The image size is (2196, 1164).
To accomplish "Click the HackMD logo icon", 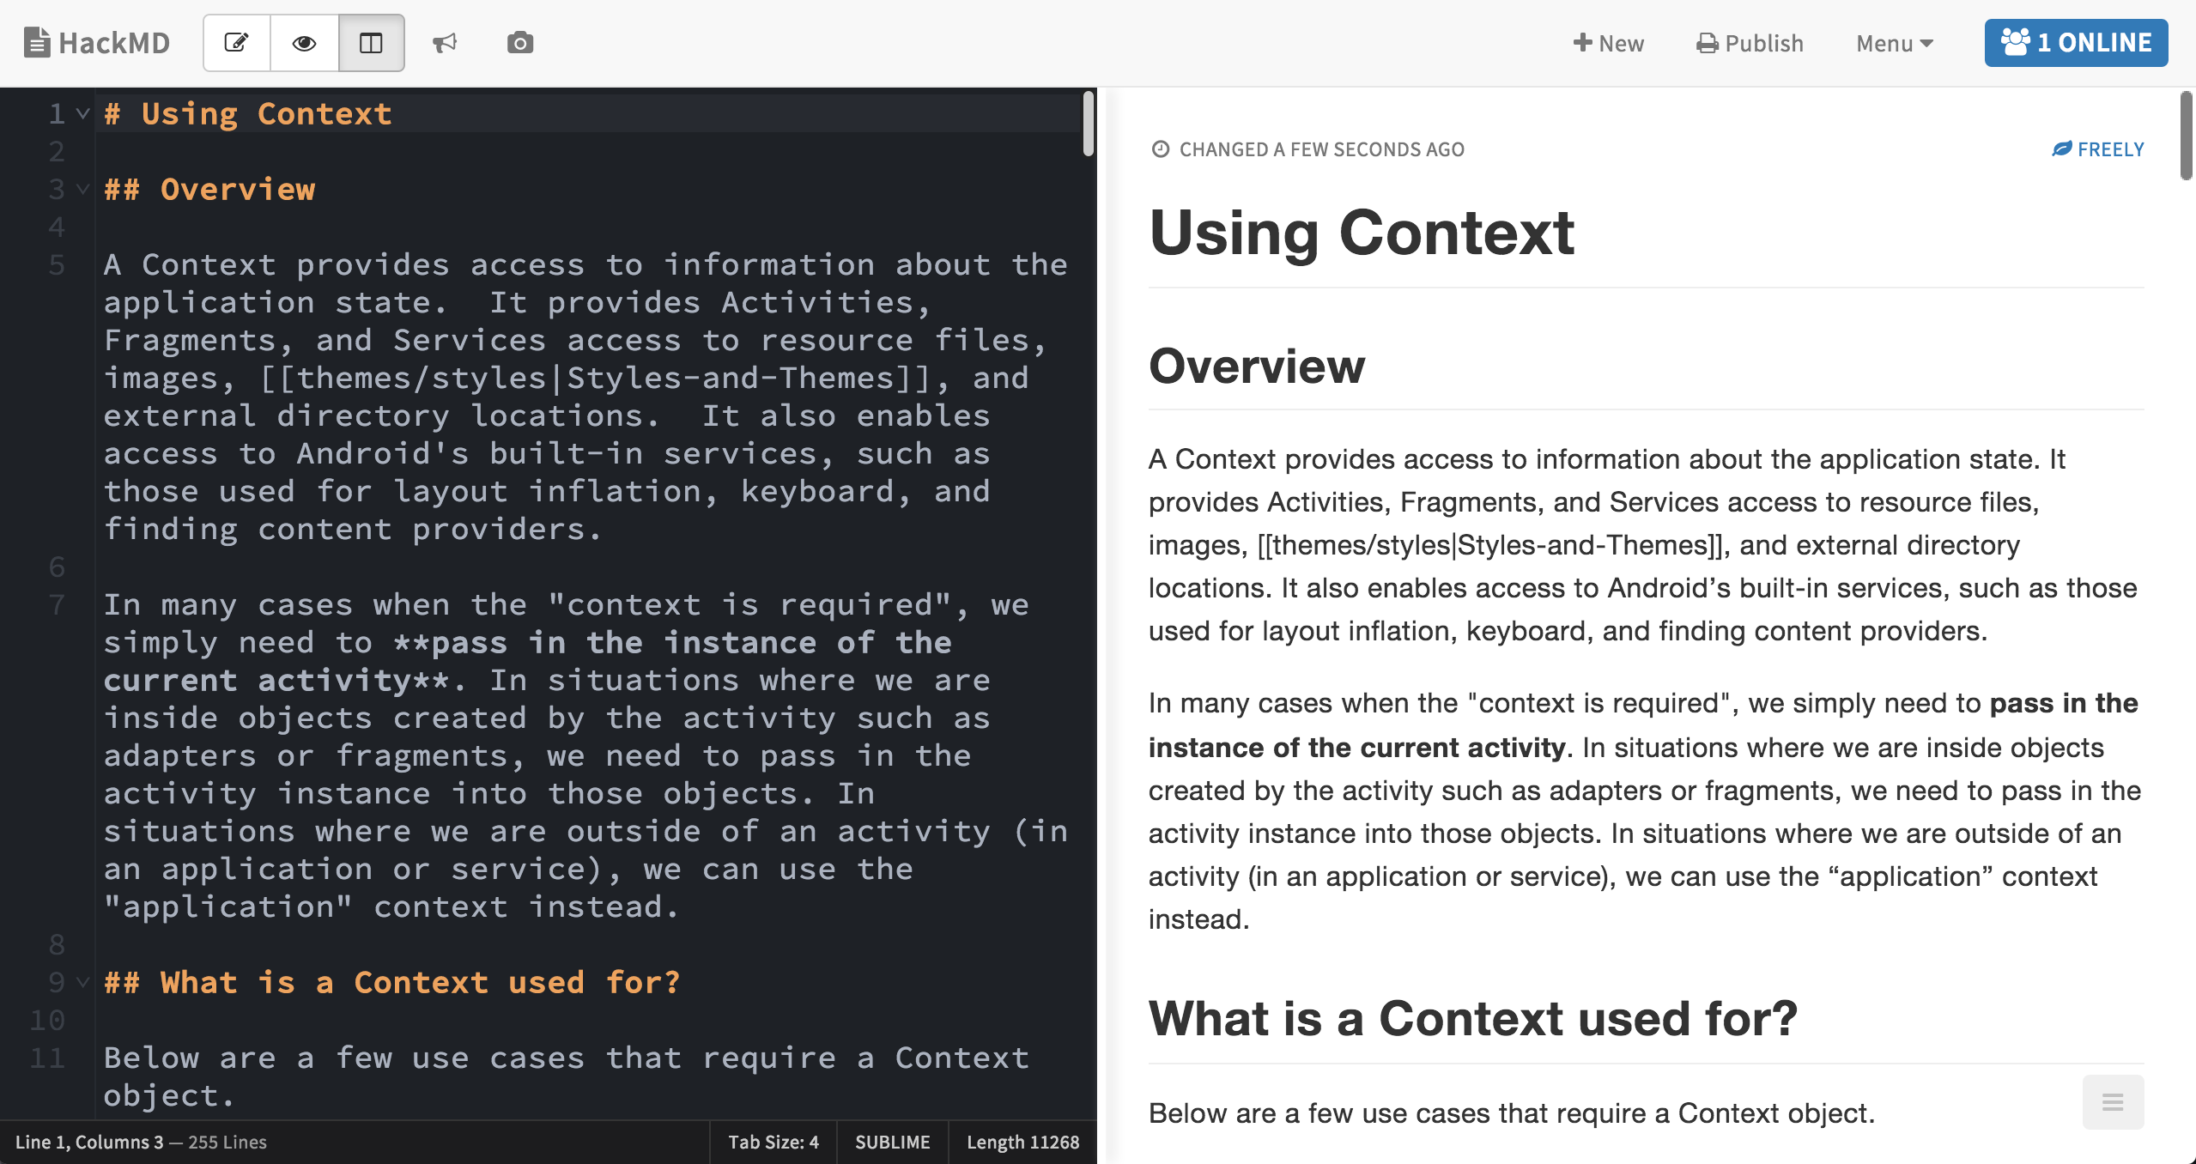I will tap(37, 43).
